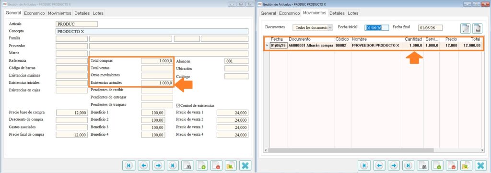Click the Nombre column header

(359, 39)
